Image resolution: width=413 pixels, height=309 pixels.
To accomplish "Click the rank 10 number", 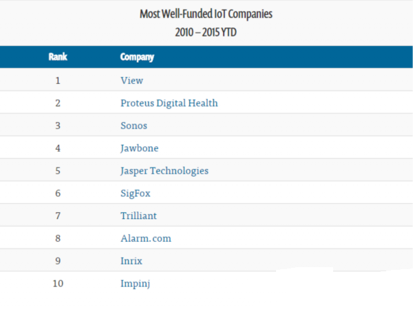I will [x=58, y=283].
